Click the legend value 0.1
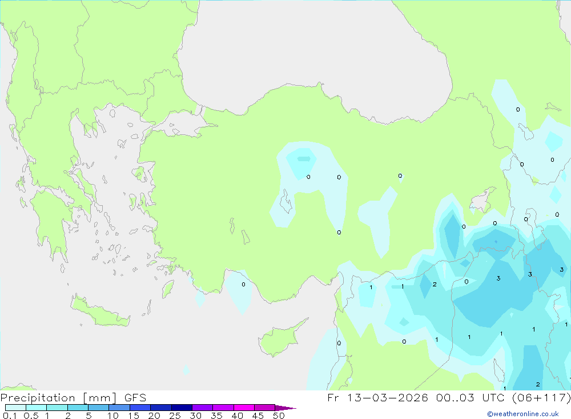Image resolution: width=571 pixels, height=419 pixels. pyautogui.click(x=10, y=416)
